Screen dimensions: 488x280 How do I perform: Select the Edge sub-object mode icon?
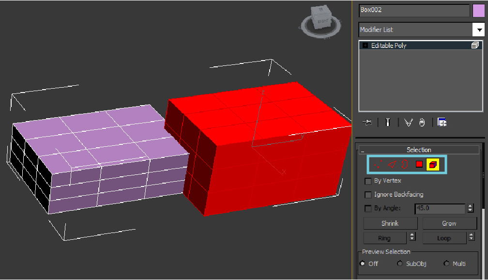tap(392, 164)
